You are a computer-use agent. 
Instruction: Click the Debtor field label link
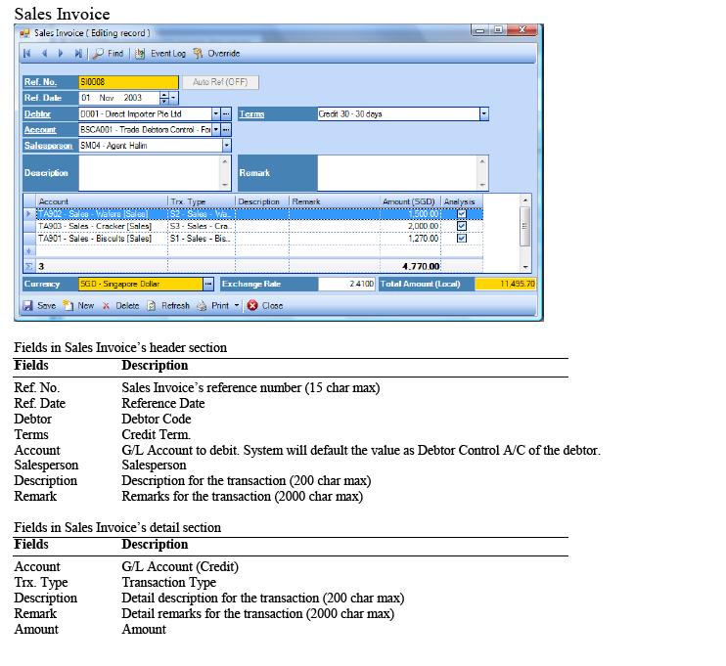[37, 114]
